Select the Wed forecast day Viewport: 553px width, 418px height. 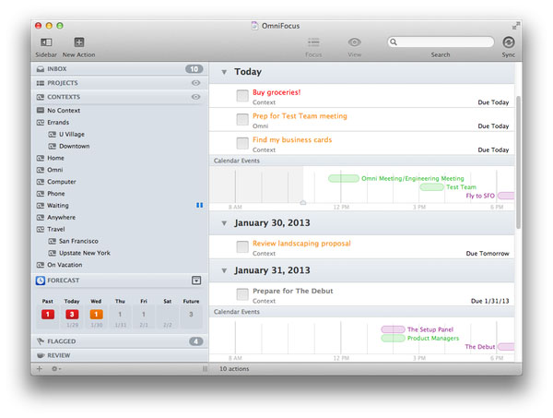96,313
